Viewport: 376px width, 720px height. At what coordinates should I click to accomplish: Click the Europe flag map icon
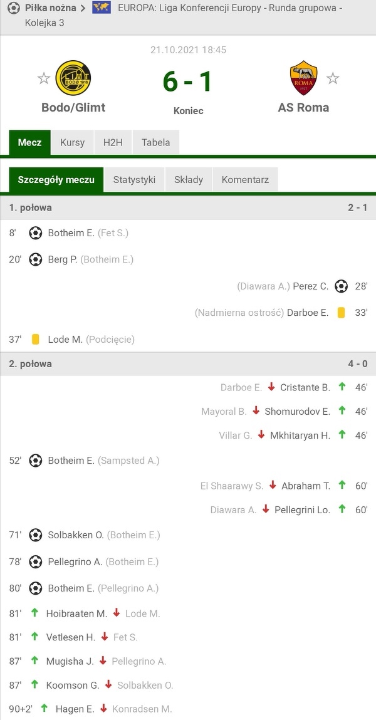[102, 8]
